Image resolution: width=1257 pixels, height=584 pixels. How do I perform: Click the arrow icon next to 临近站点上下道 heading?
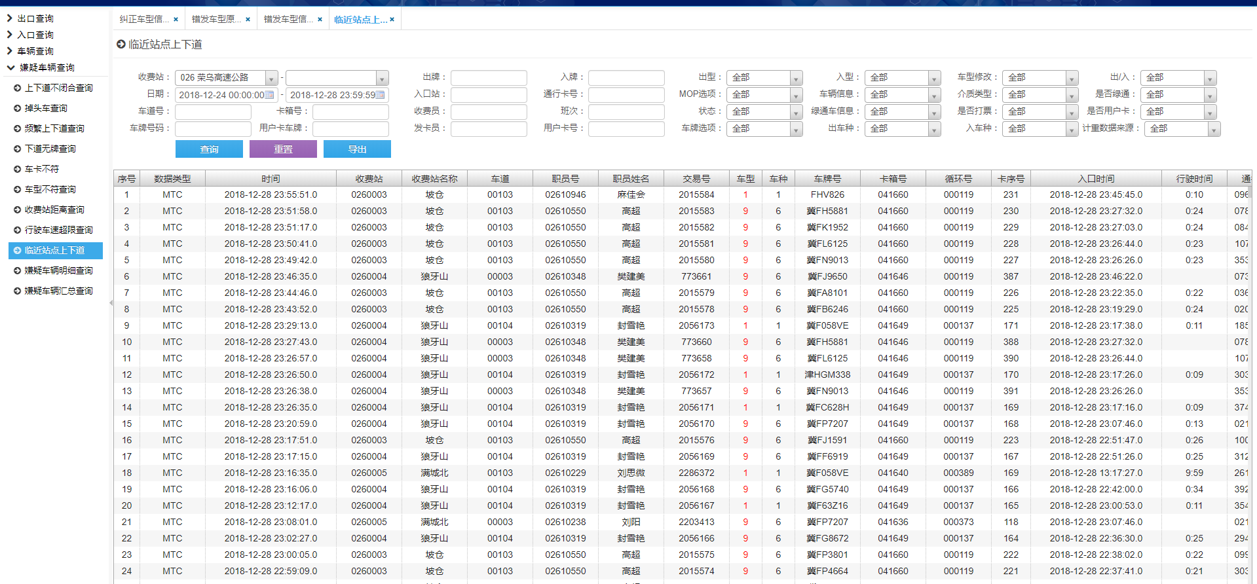[x=121, y=44]
